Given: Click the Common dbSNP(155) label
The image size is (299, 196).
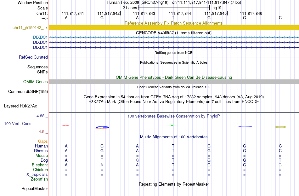Looking at the screenshot, I should (28, 92).
